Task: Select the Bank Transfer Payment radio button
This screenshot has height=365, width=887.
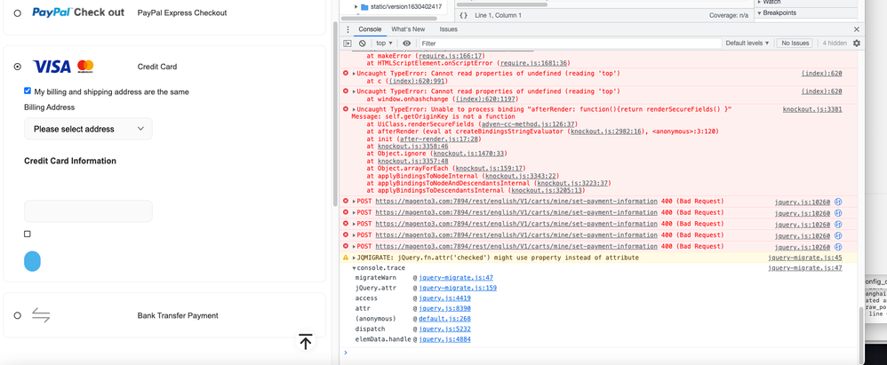Action: [18, 315]
